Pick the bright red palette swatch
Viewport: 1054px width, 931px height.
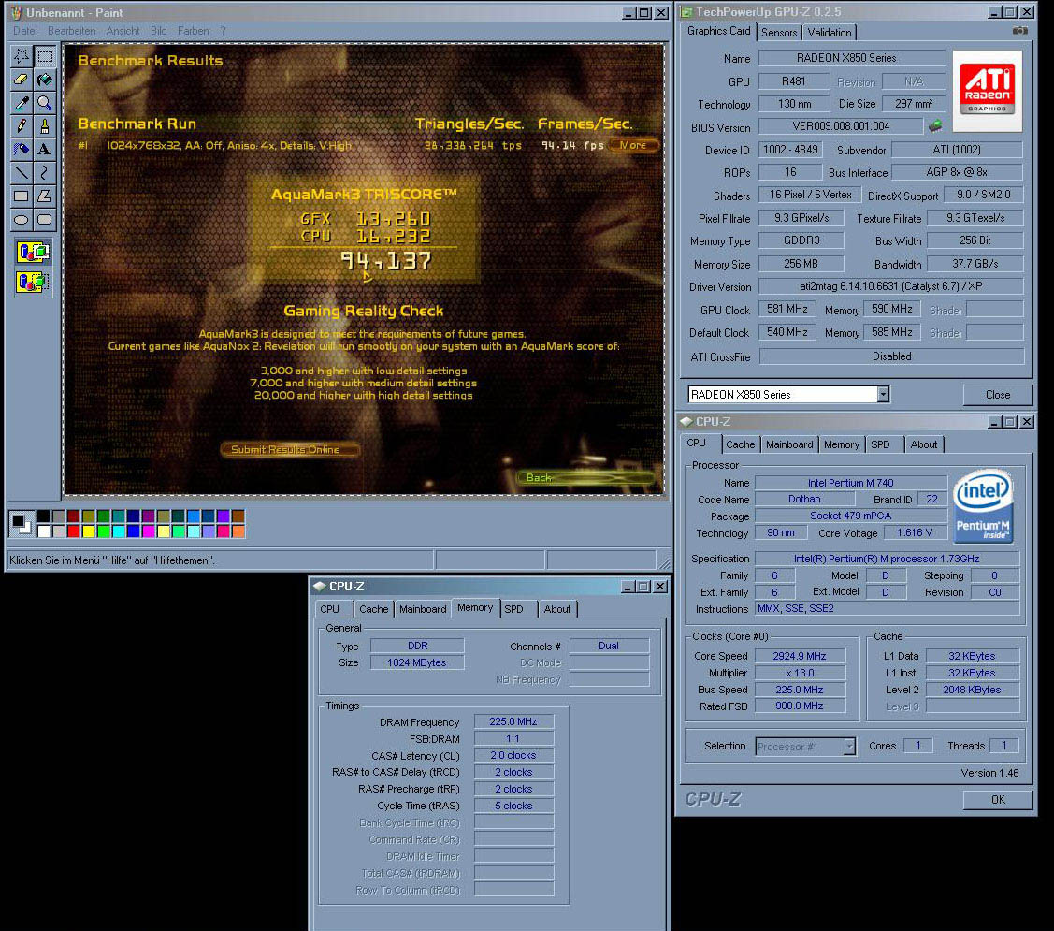tap(73, 531)
